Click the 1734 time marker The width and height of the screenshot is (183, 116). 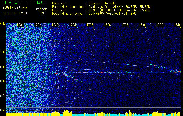pos(73,25)
